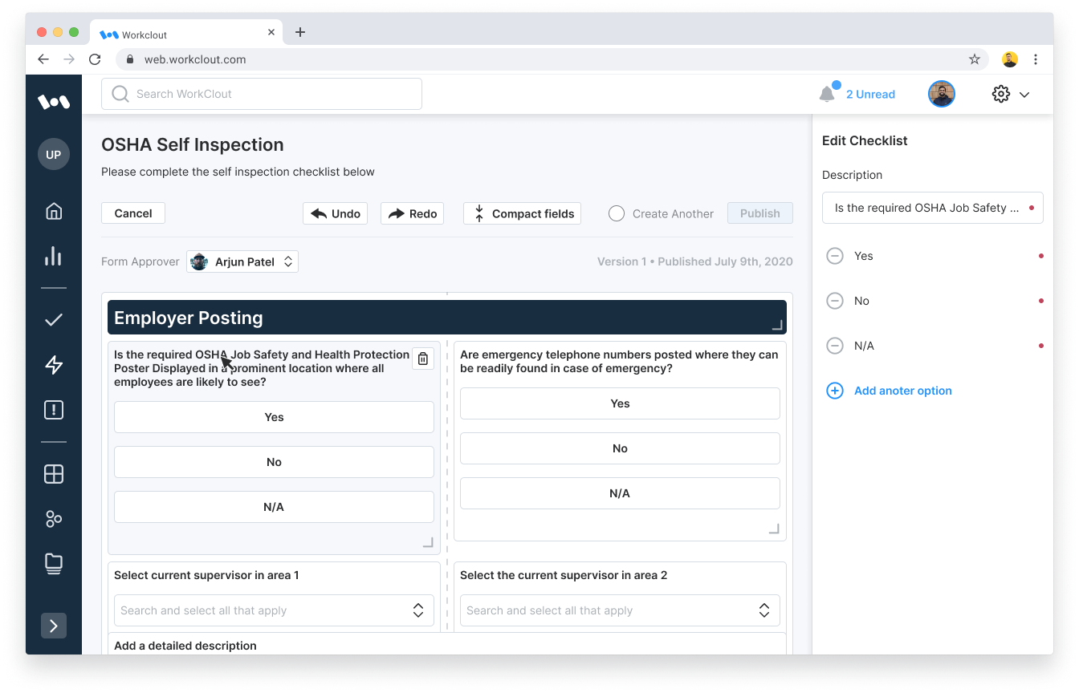Screen dimensions: 1079x693
Task: Click the checkmark tasks icon in sidebar
Action: (54, 320)
